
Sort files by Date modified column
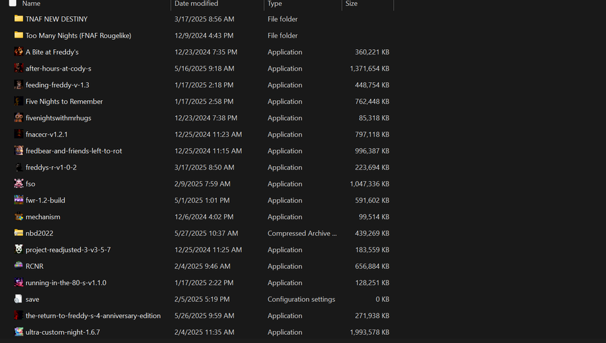[196, 3]
